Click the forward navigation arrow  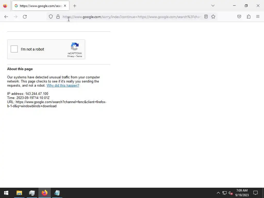pyautogui.click(x=15, y=17)
